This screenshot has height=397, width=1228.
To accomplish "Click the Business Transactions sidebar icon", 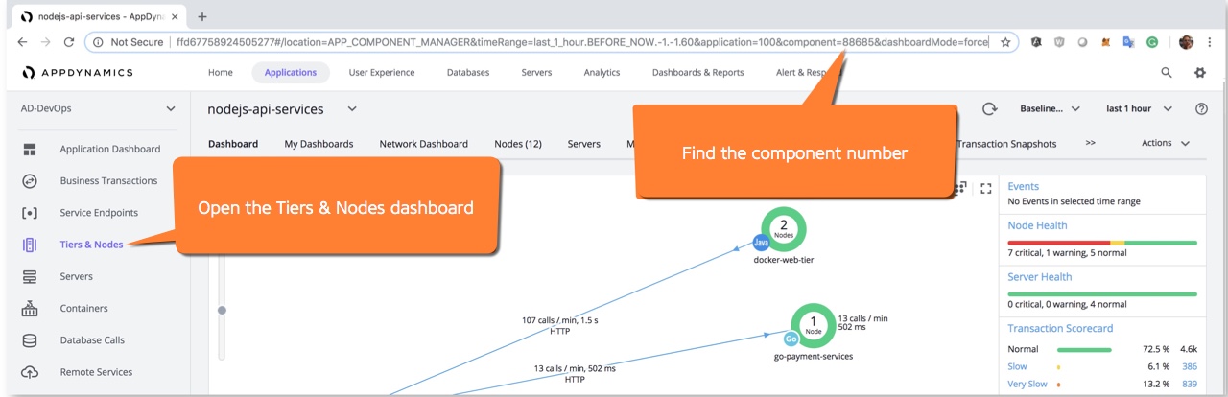I will [x=30, y=180].
